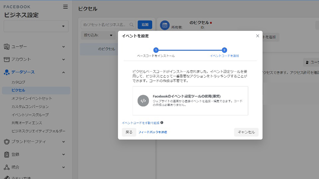This screenshot has width=319, height=179.
Task: Open the 絞り込み filter dropdown
Action: click(x=98, y=35)
